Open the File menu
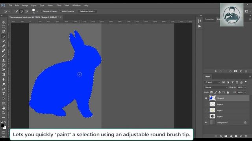Viewport: 252px width, 141px height. pyautogui.click(x=10, y=5)
